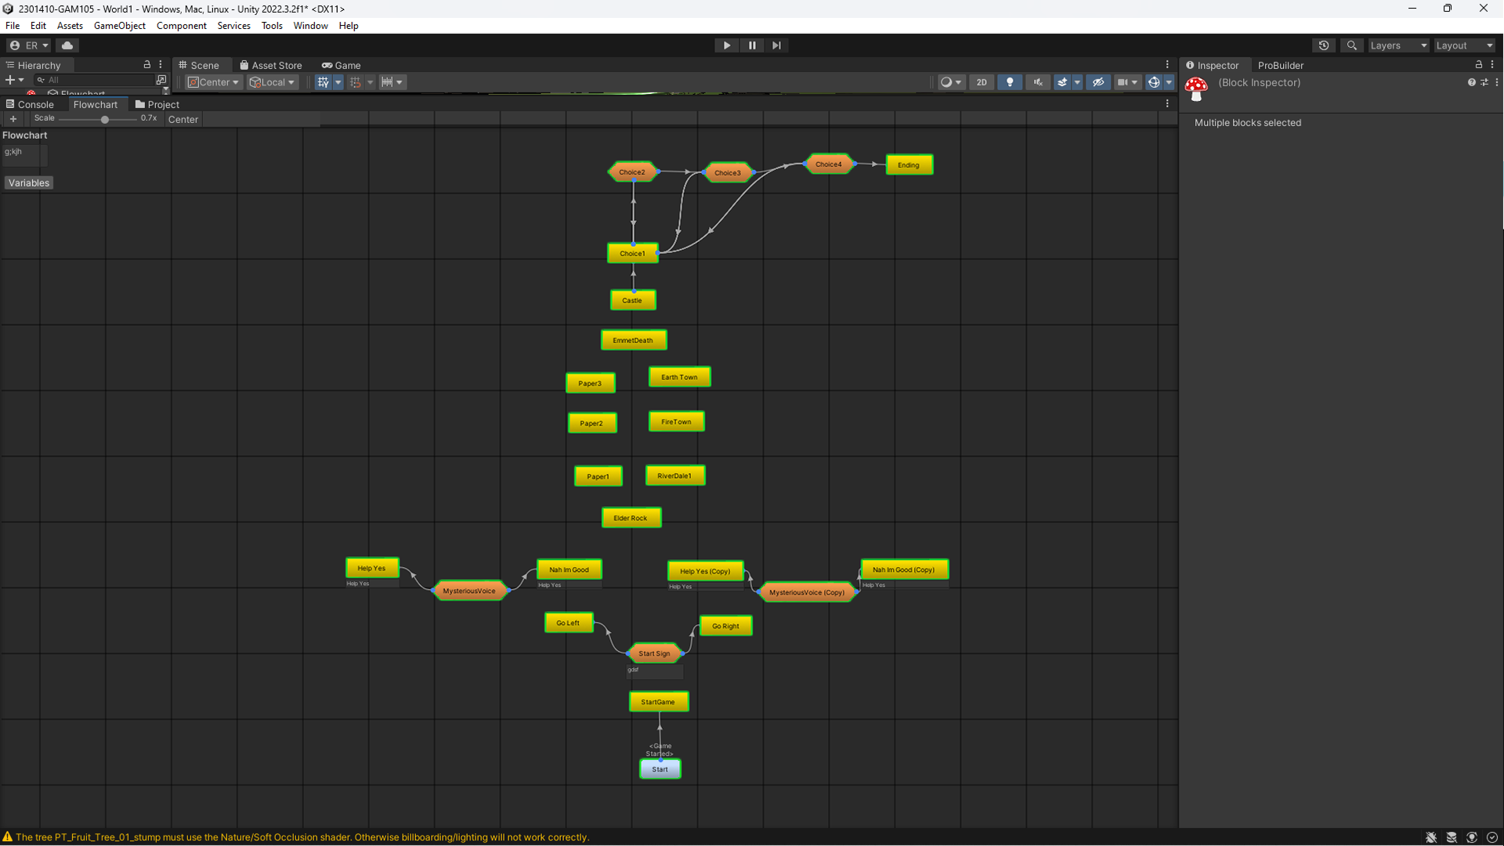Open the Block Inspector help icon
The height and width of the screenshot is (846, 1504).
[x=1471, y=82]
